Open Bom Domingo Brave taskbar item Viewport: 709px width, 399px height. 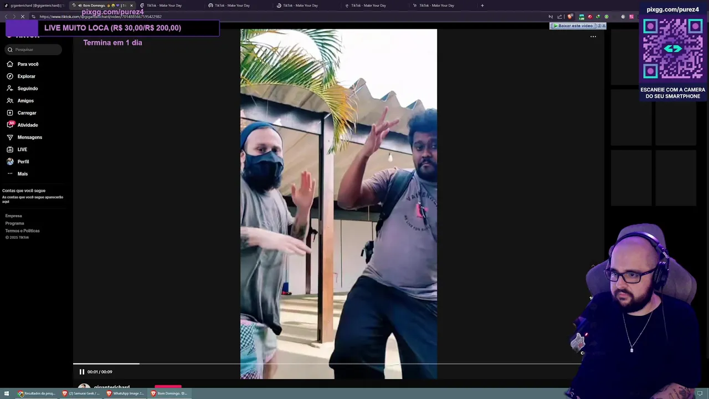[170, 393]
